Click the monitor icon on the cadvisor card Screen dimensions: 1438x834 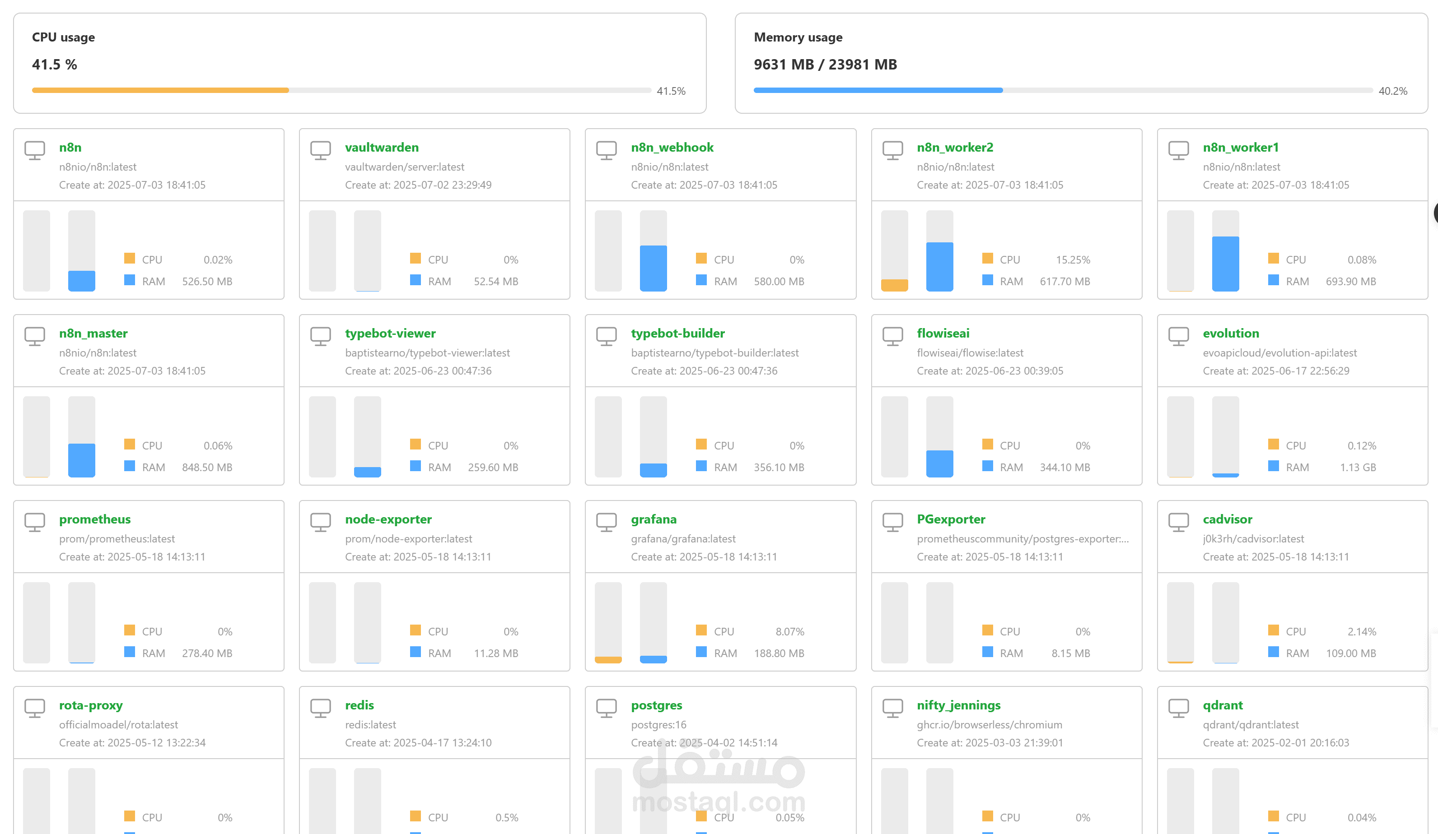coord(1179,522)
